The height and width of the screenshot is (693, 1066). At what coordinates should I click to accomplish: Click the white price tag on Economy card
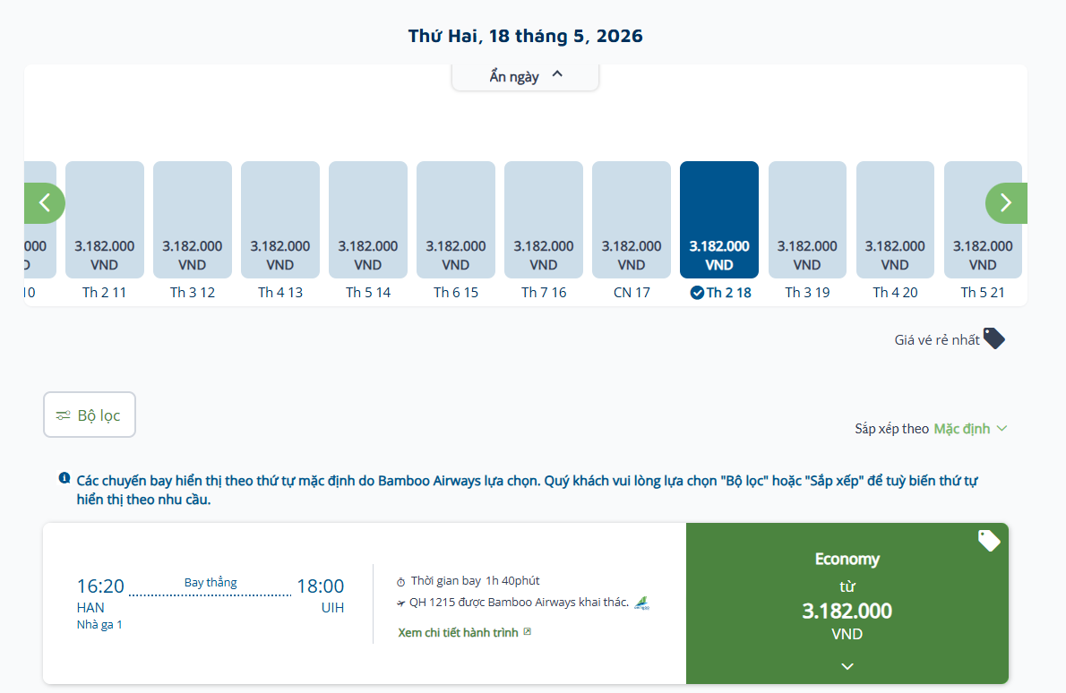tap(989, 541)
